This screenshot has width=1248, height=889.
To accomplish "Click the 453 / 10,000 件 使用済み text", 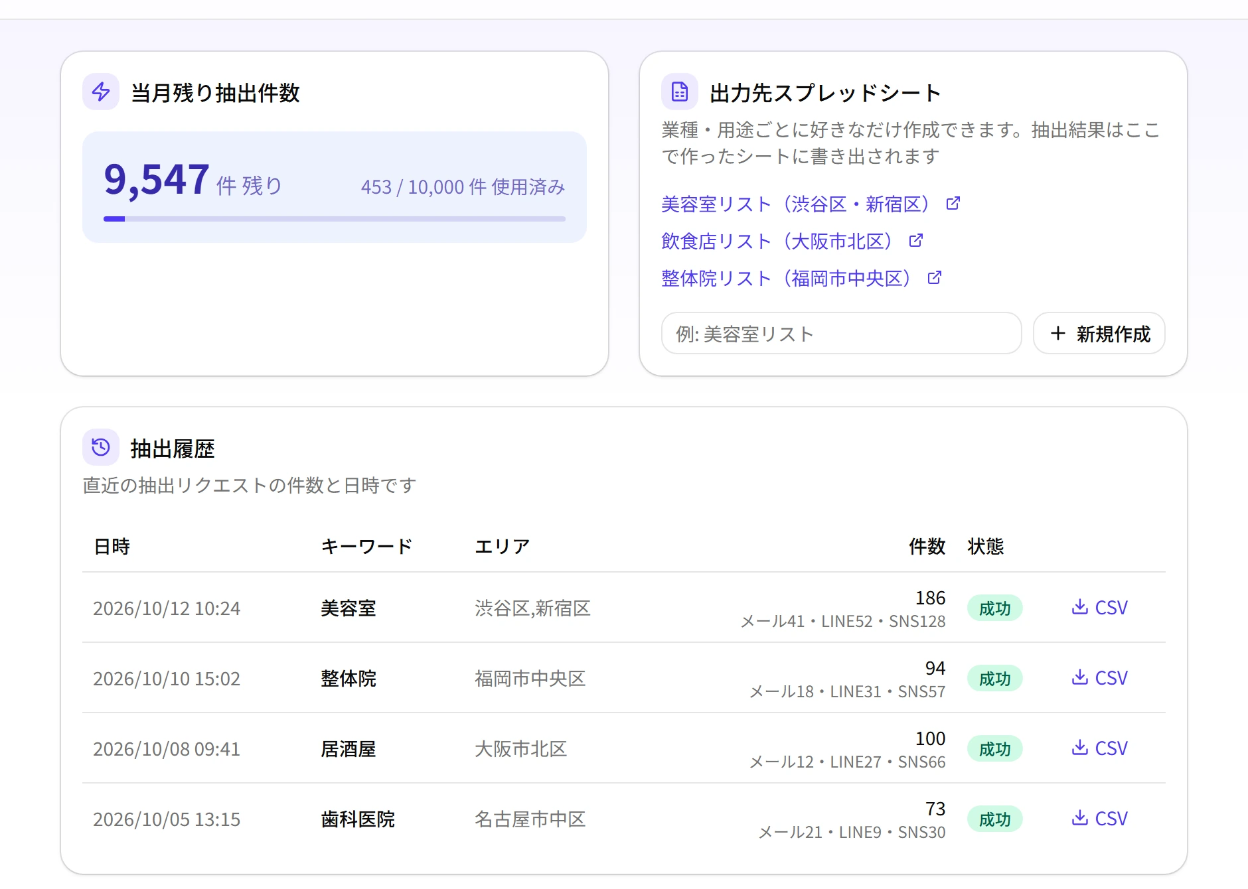I will coord(463,187).
